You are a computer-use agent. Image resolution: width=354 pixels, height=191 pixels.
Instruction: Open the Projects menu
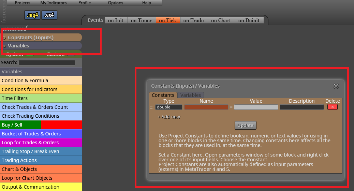pyautogui.click(x=23, y=3)
